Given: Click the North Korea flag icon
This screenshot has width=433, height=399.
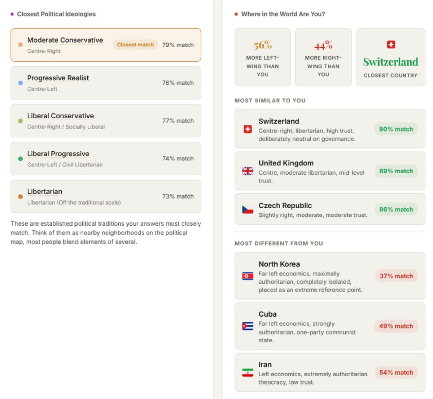Looking at the screenshot, I should 248,276.
